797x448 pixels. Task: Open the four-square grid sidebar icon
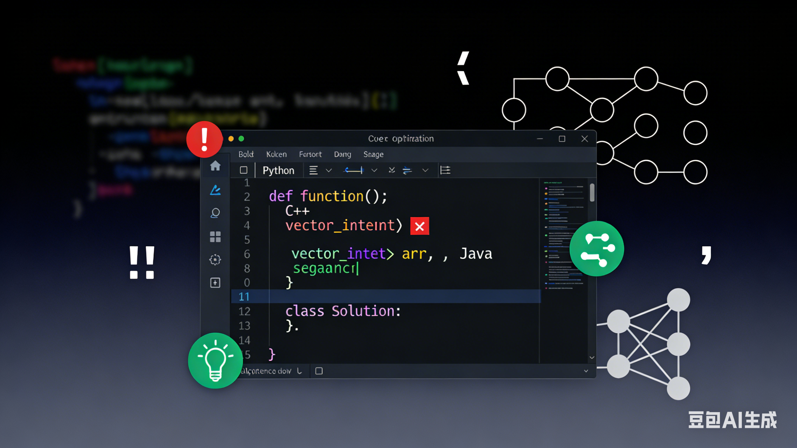[x=215, y=237]
